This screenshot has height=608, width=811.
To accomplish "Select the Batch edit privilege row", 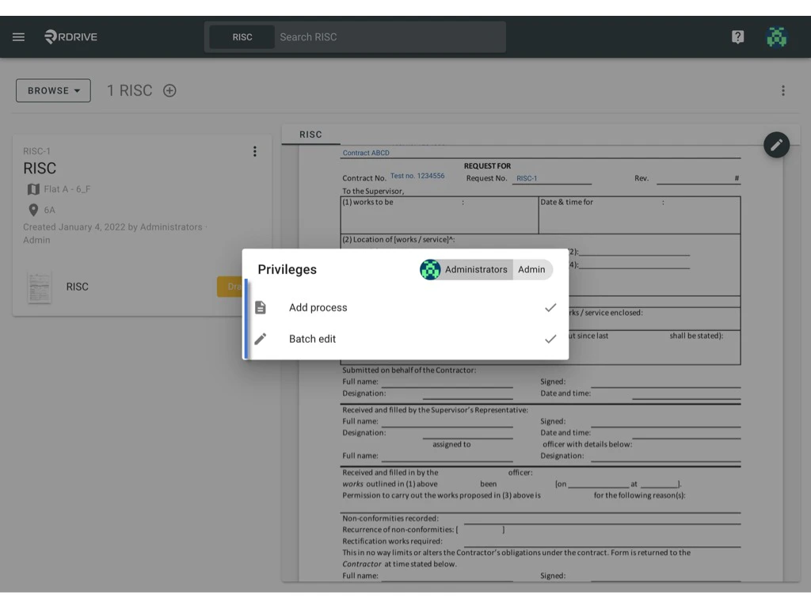I will [x=405, y=339].
